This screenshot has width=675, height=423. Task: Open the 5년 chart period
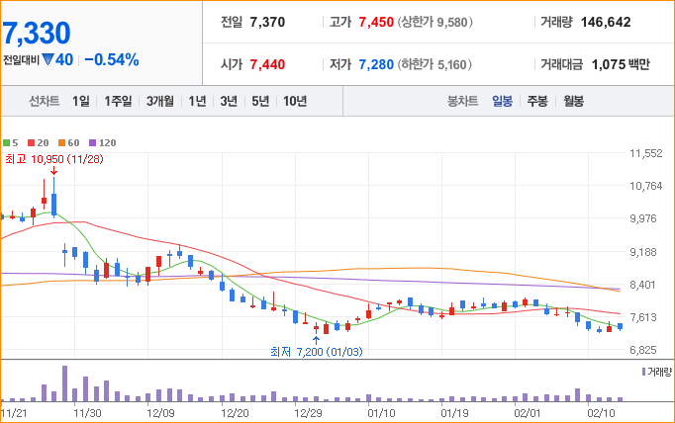click(x=260, y=101)
